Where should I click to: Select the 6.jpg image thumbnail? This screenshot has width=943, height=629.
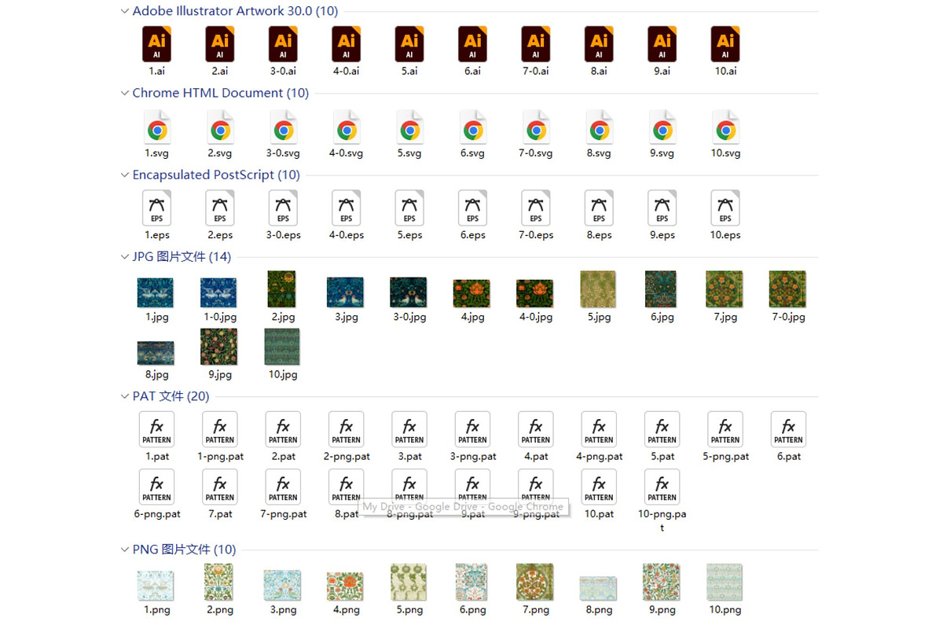click(x=661, y=289)
